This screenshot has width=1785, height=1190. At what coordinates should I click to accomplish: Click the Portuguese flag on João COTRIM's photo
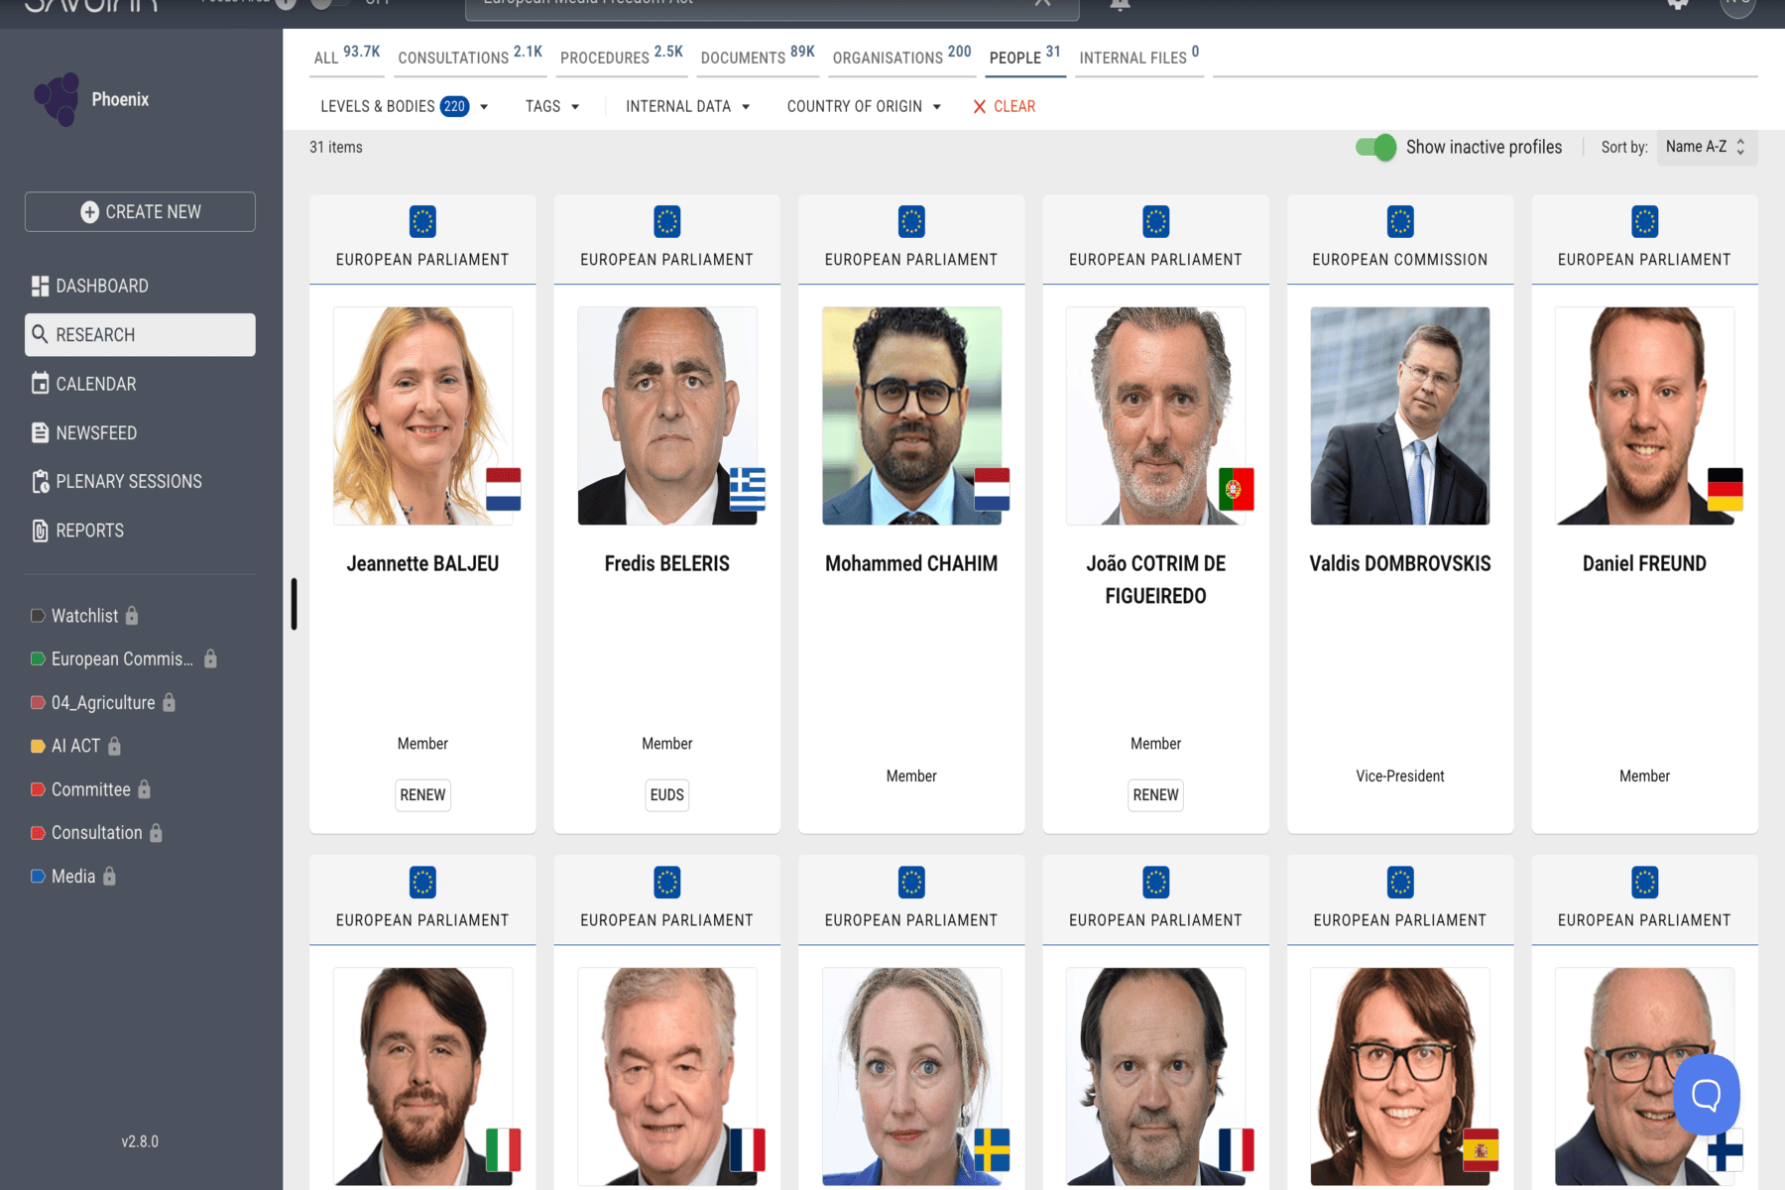coord(1237,489)
